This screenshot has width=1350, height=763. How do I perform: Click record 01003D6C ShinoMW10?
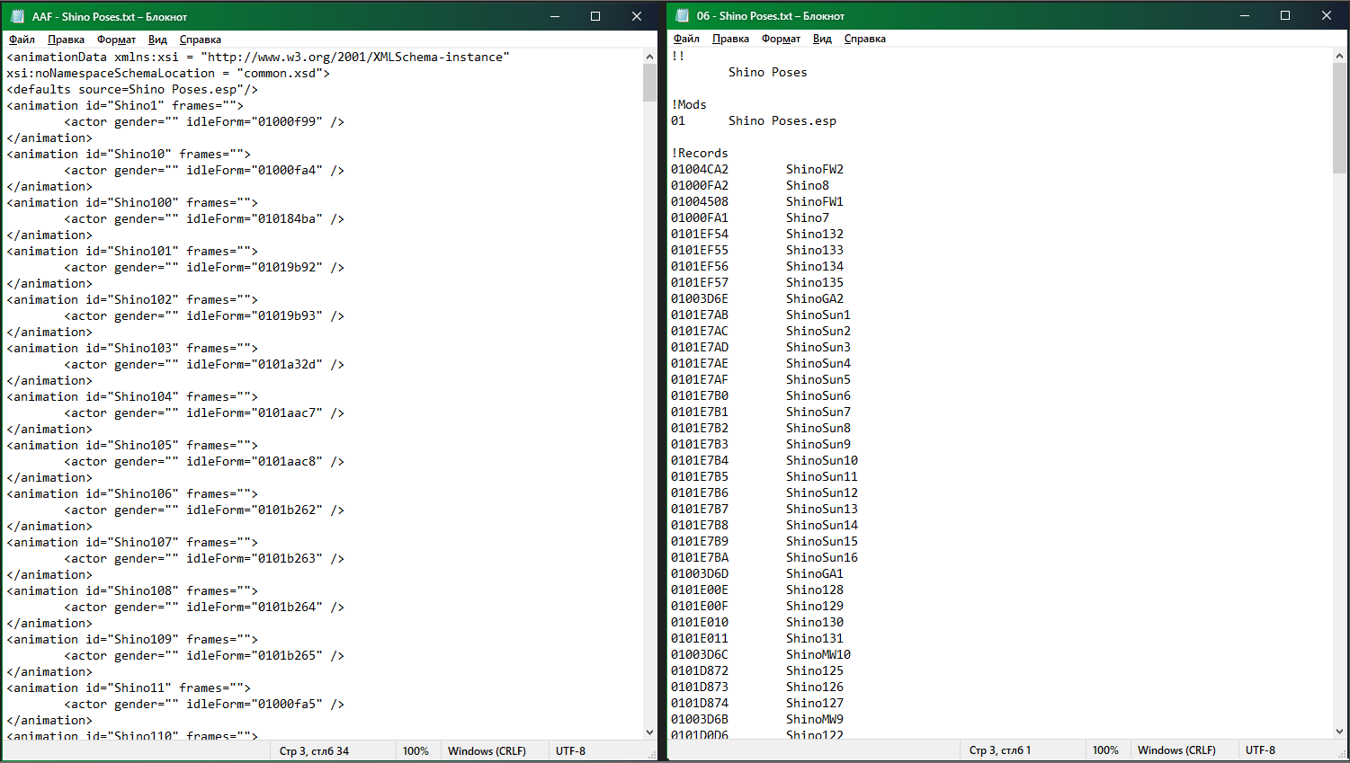coord(761,654)
